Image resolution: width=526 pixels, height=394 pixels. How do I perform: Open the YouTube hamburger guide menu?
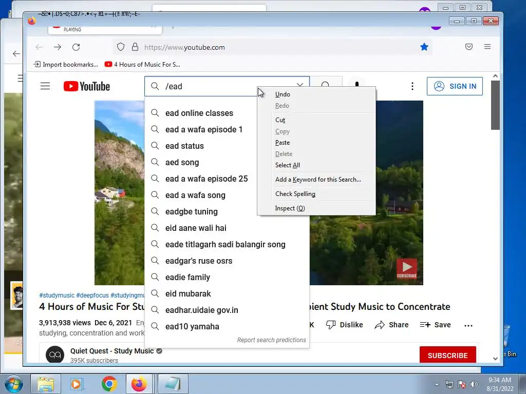click(45, 86)
